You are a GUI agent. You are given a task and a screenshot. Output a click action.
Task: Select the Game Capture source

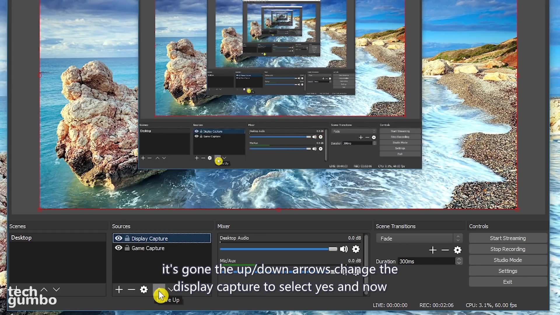(148, 248)
